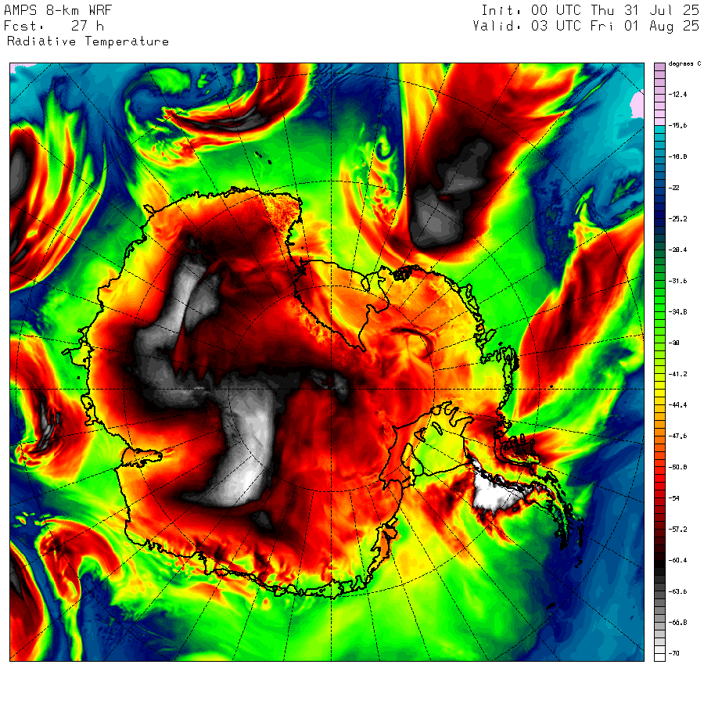
Task: Click the -28.4 colorbar label
Action: point(677,250)
